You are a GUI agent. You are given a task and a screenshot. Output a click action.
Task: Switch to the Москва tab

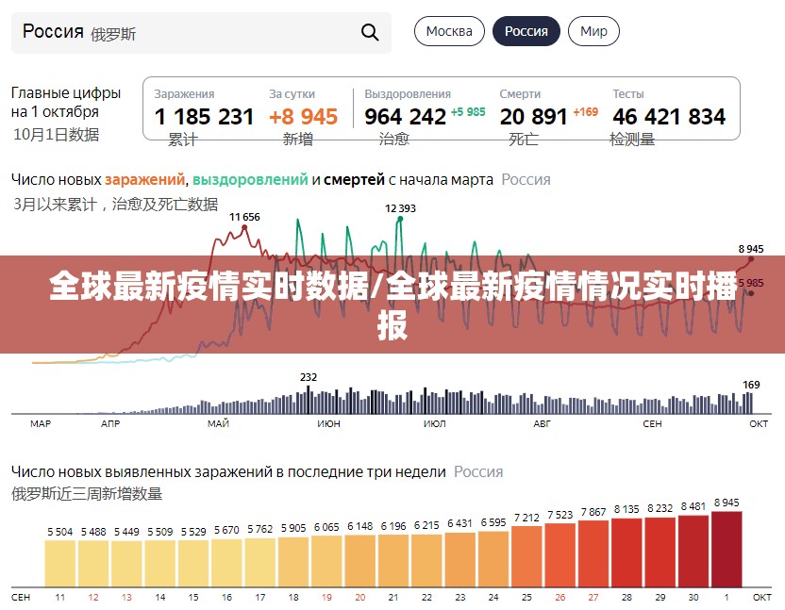[x=449, y=31]
